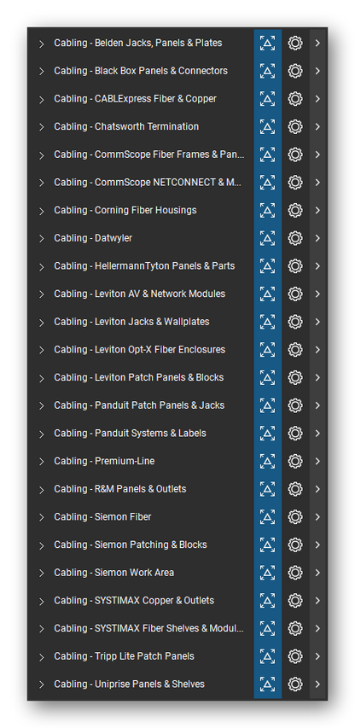Click the shape-focus icon for Cabling - R&M Panels & Outlets
The height and width of the screenshot is (728, 355).
point(267,489)
